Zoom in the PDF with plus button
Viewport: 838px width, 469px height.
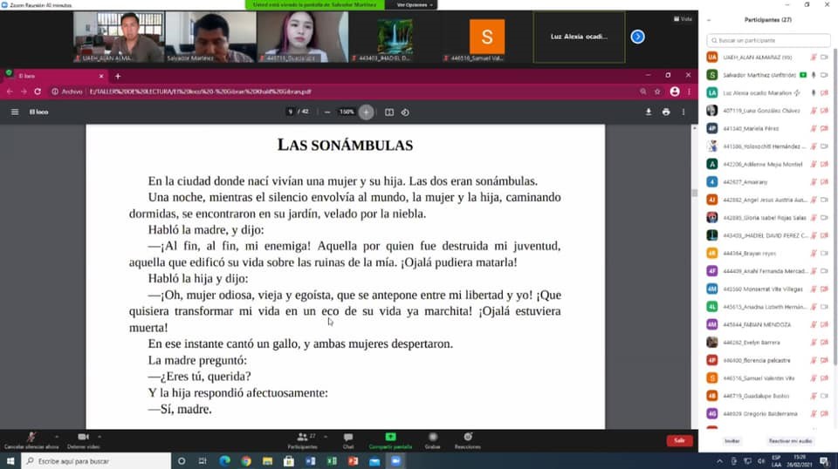pyautogui.click(x=366, y=112)
